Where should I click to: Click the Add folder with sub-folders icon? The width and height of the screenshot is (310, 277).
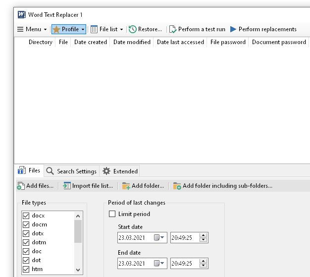(x=177, y=186)
